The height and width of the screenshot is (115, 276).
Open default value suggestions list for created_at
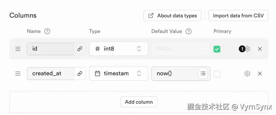coord(203,74)
